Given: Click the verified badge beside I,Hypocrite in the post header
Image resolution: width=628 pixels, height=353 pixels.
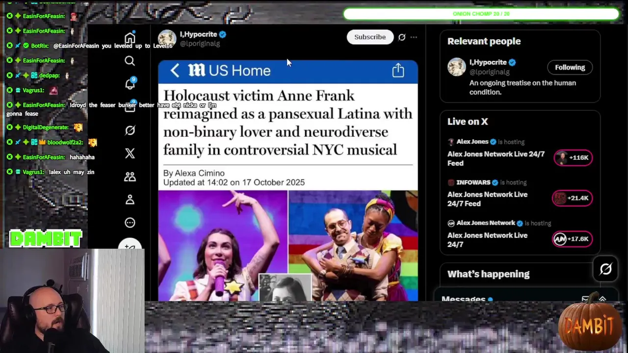Looking at the screenshot, I should click(223, 34).
